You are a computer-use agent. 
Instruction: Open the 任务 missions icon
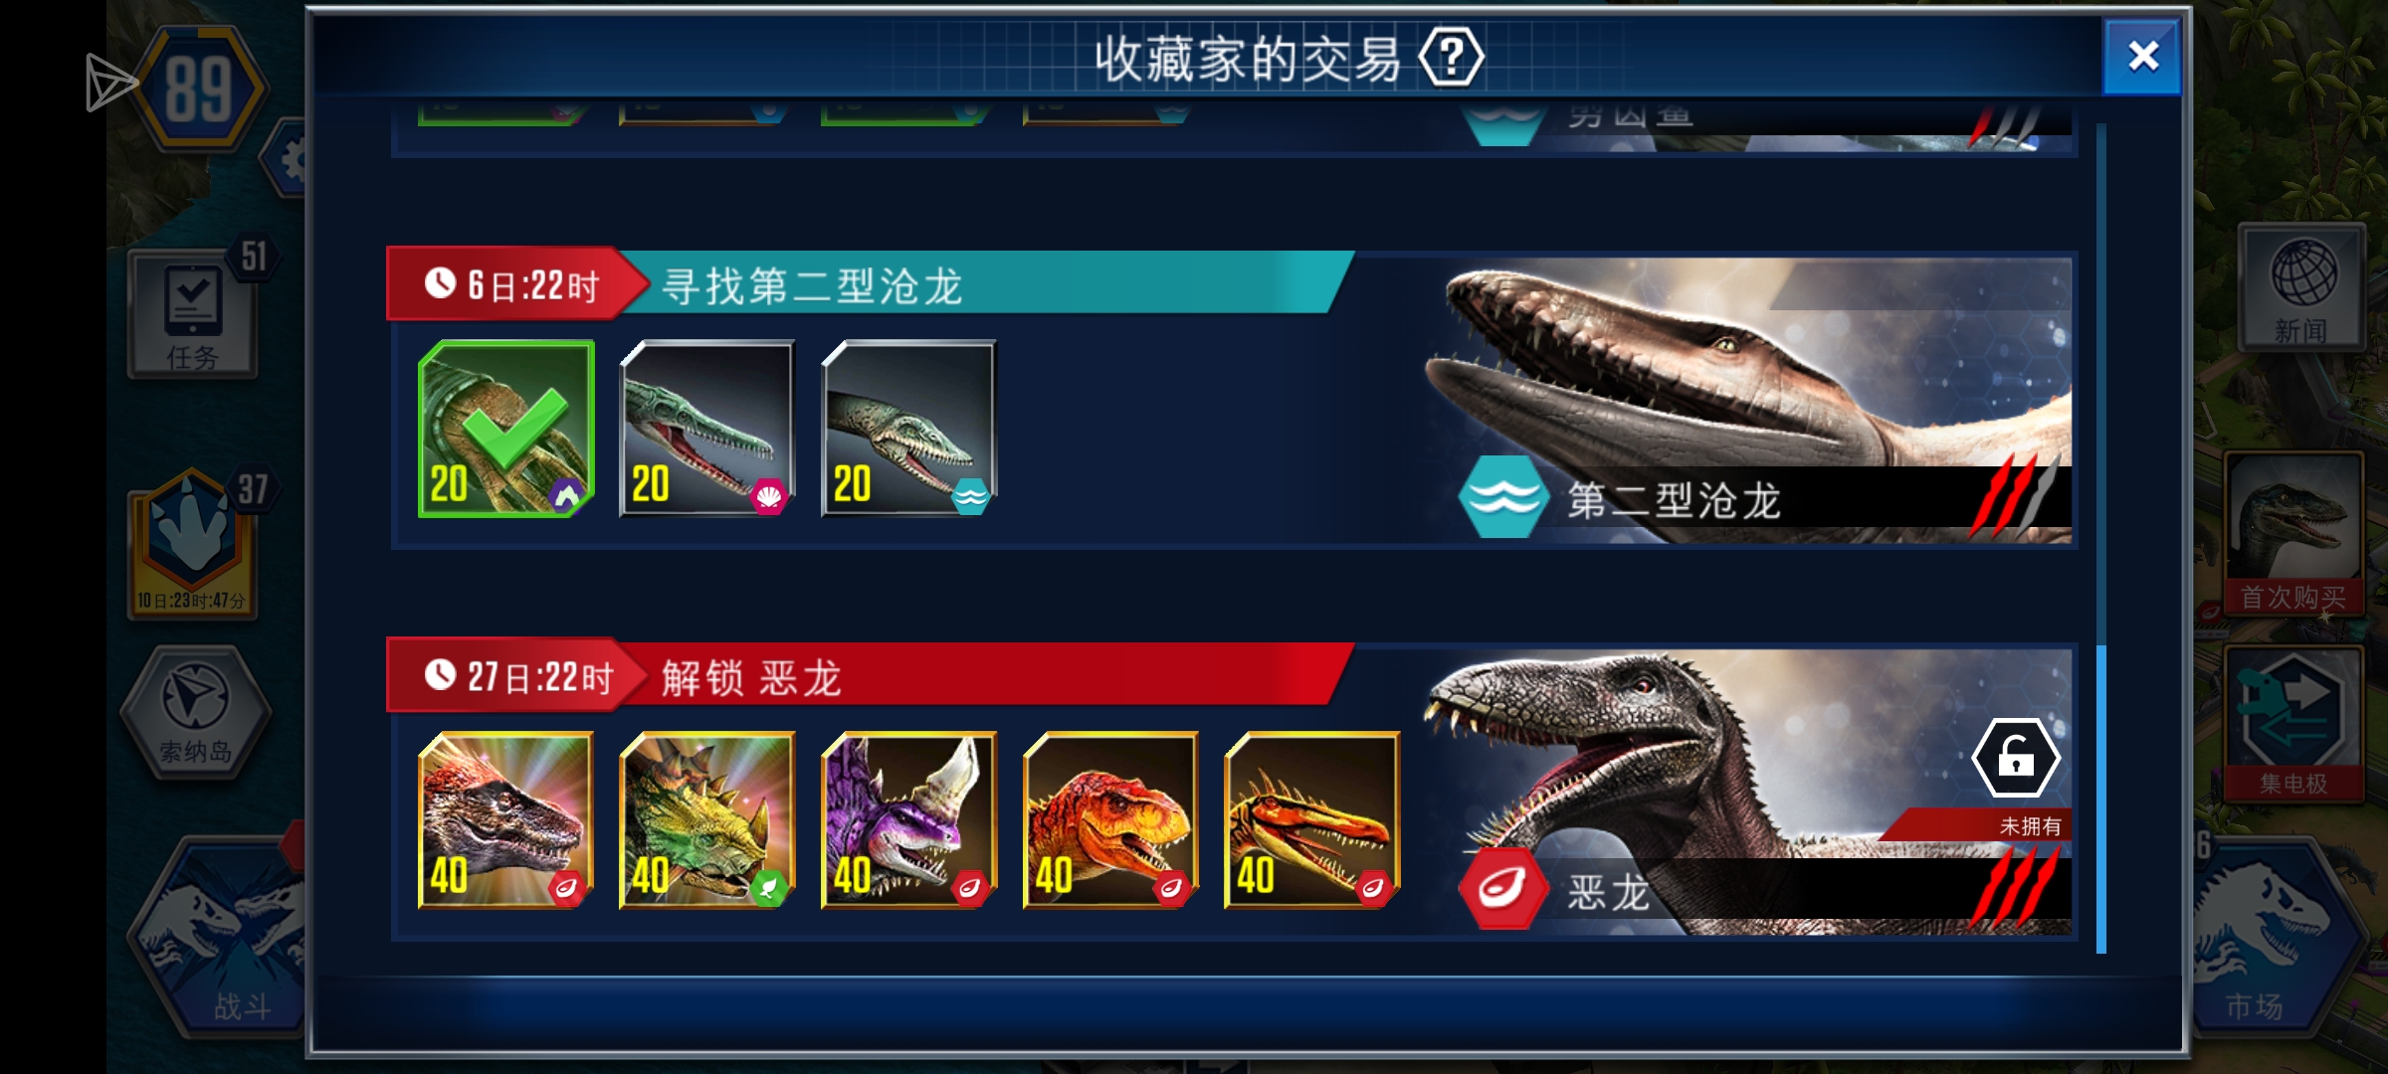tap(192, 314)
